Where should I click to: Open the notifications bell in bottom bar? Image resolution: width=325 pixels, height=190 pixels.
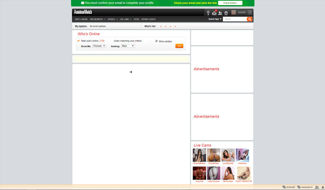pyautogui.click(x=322, y=187)
